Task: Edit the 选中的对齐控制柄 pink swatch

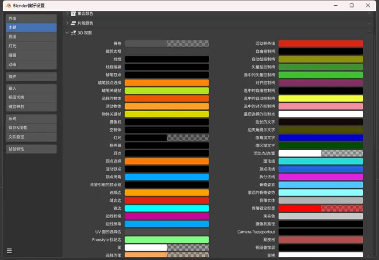Action: pyautogui.click(x=321, y=106)
